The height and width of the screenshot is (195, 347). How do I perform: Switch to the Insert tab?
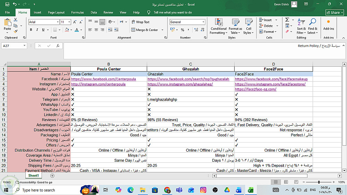click(37, 12)
